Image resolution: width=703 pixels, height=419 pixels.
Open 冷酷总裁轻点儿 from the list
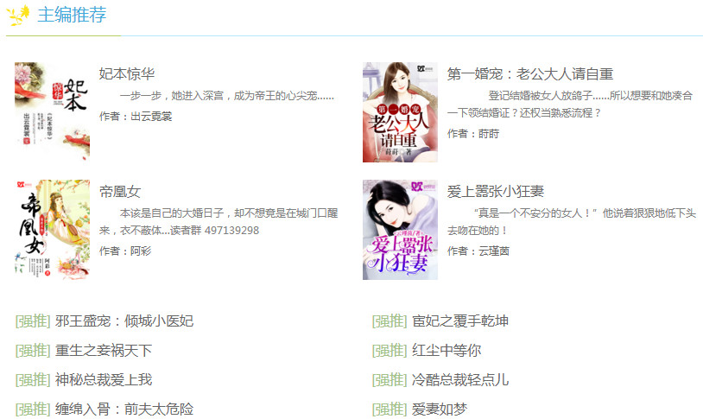(460, 380)
